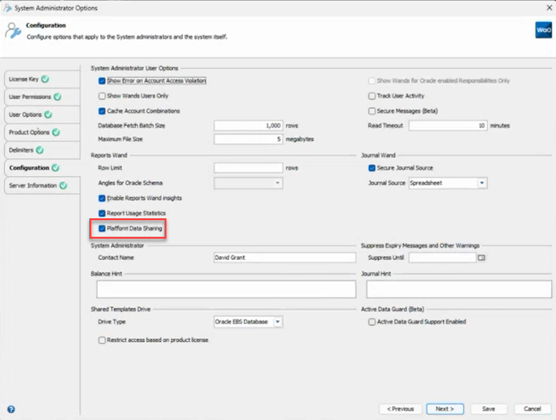Switch to the Delimiters tab

(x=42, y=150)
